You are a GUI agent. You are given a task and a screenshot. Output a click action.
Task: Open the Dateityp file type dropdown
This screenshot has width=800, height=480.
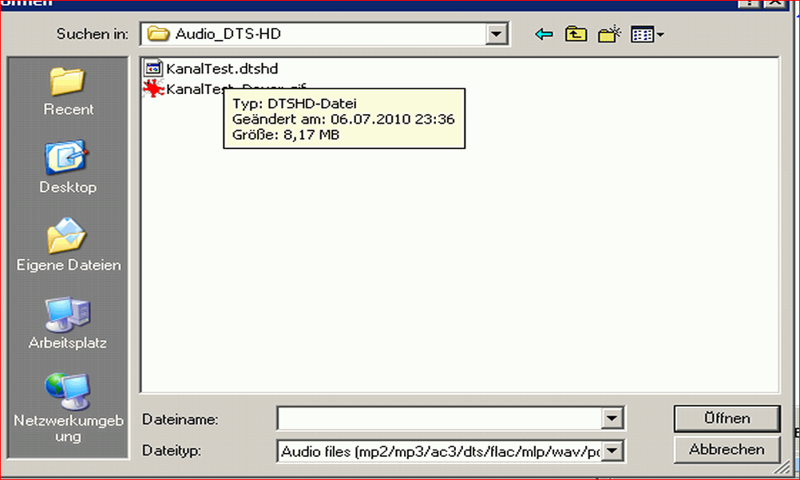pyautogui.click(x=612, y=452)
